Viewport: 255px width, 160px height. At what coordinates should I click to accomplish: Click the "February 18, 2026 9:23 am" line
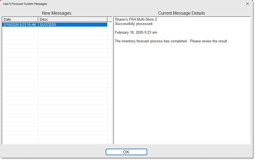coord(136,32)
